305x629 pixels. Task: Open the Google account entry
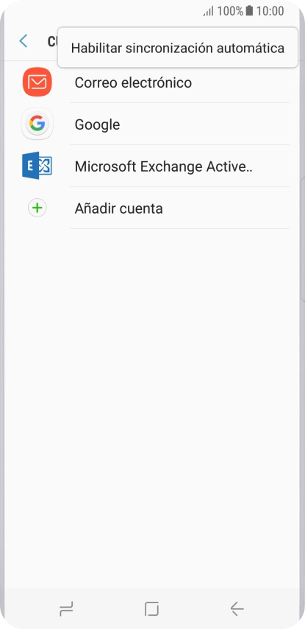pos(153,124)
